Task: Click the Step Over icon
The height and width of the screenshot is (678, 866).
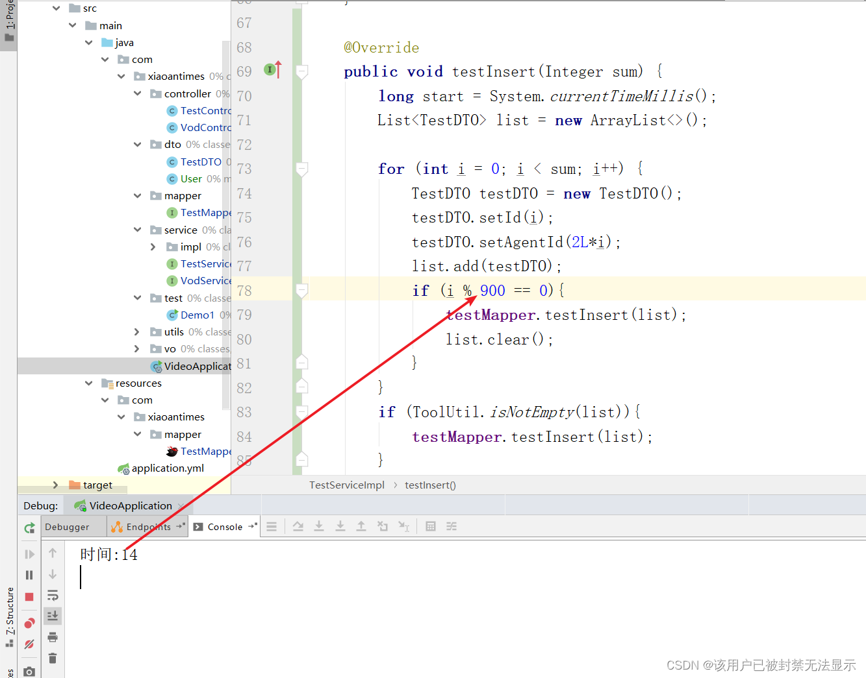Action: [x=298, y=526]
